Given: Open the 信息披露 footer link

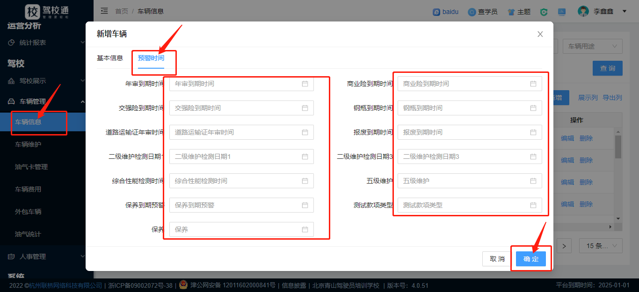Looking at the screenshot, I should [294, 285].
